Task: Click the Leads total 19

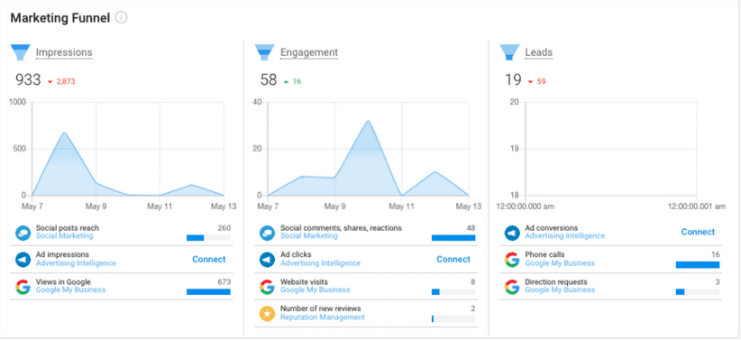Action: pos(513,80)
